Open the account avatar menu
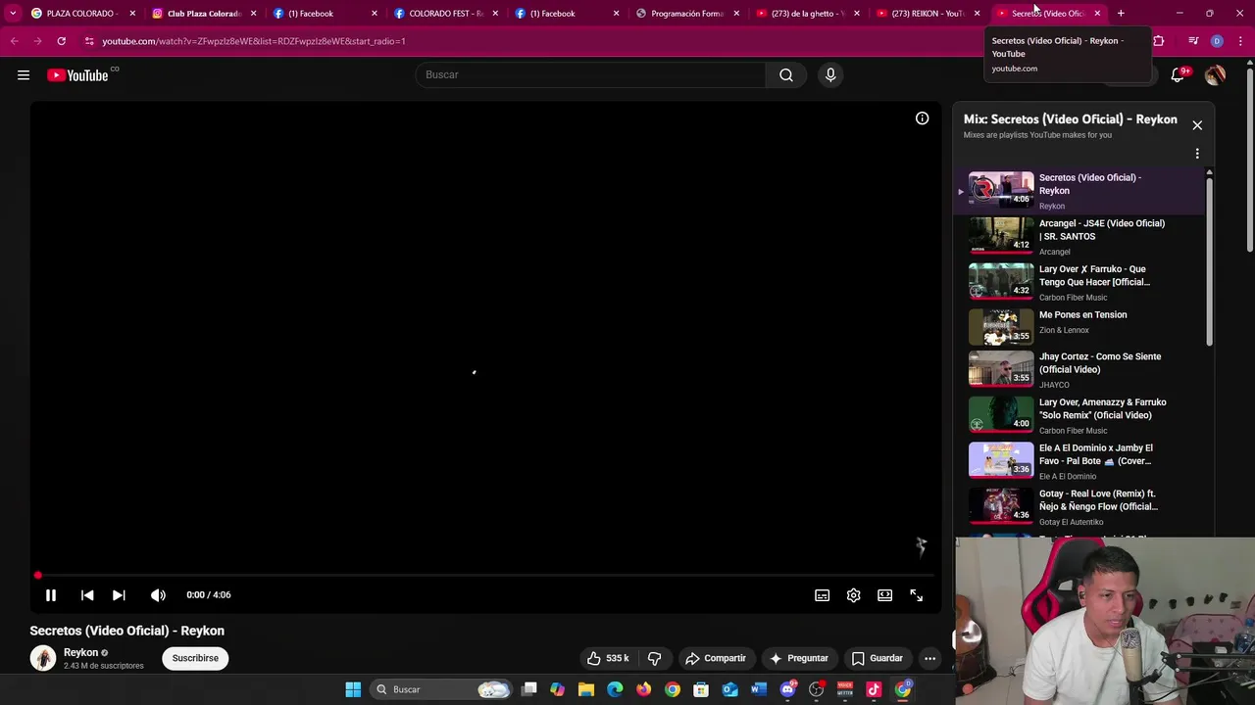Image resolution: width=1255 pixels, height=705 pixels. pyautogui.click(x=1216, y=75)
